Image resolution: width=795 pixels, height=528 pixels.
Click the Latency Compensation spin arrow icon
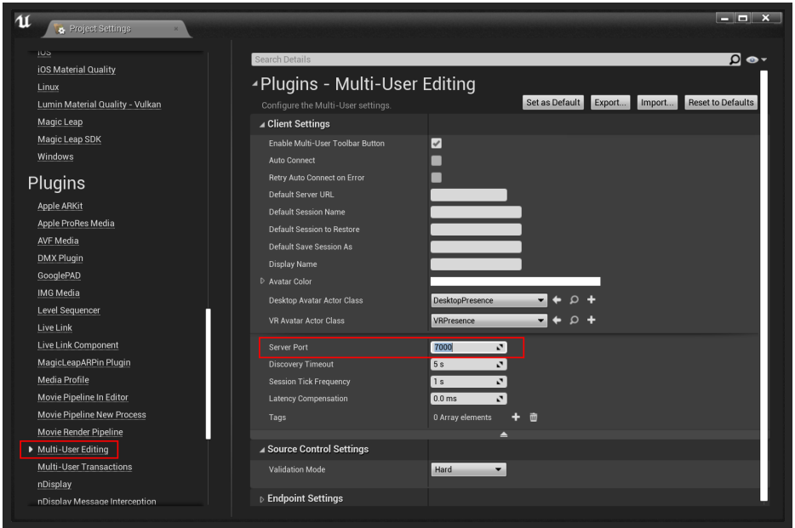500,399
